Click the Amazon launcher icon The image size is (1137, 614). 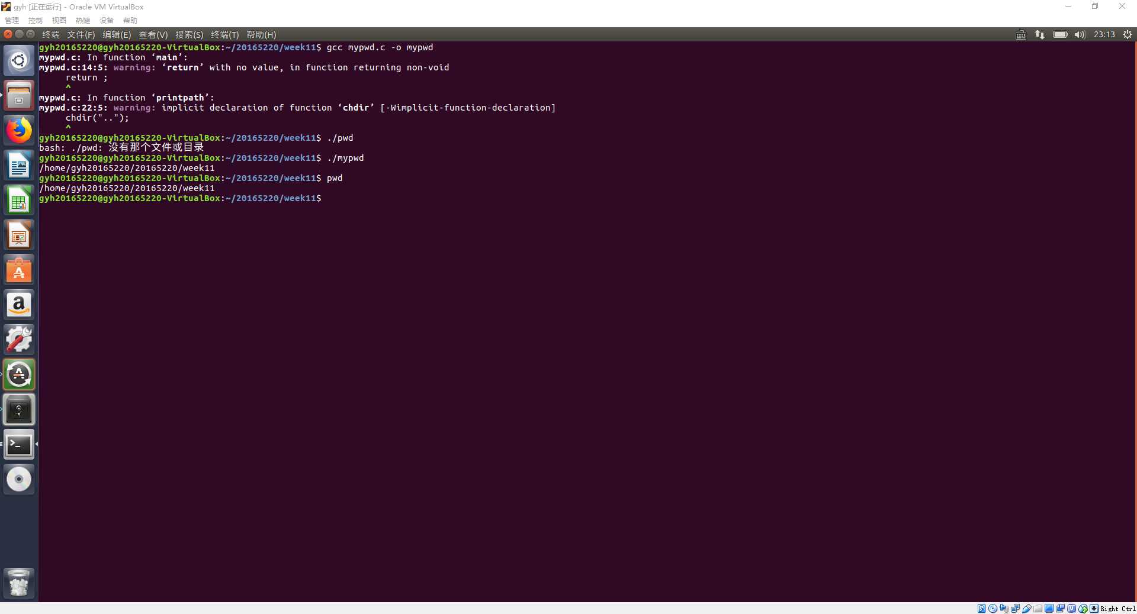coord(19,305)
